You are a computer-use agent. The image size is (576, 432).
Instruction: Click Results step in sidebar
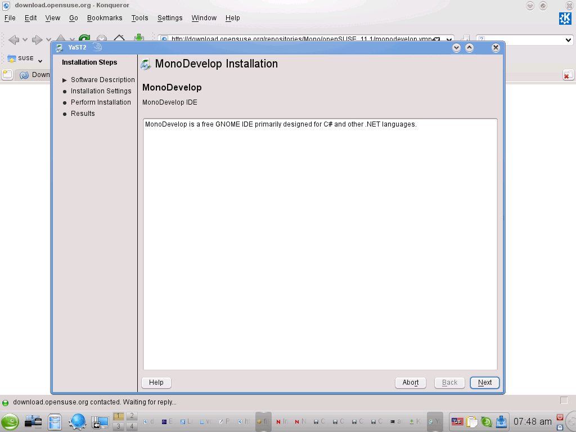pos(83,114)
